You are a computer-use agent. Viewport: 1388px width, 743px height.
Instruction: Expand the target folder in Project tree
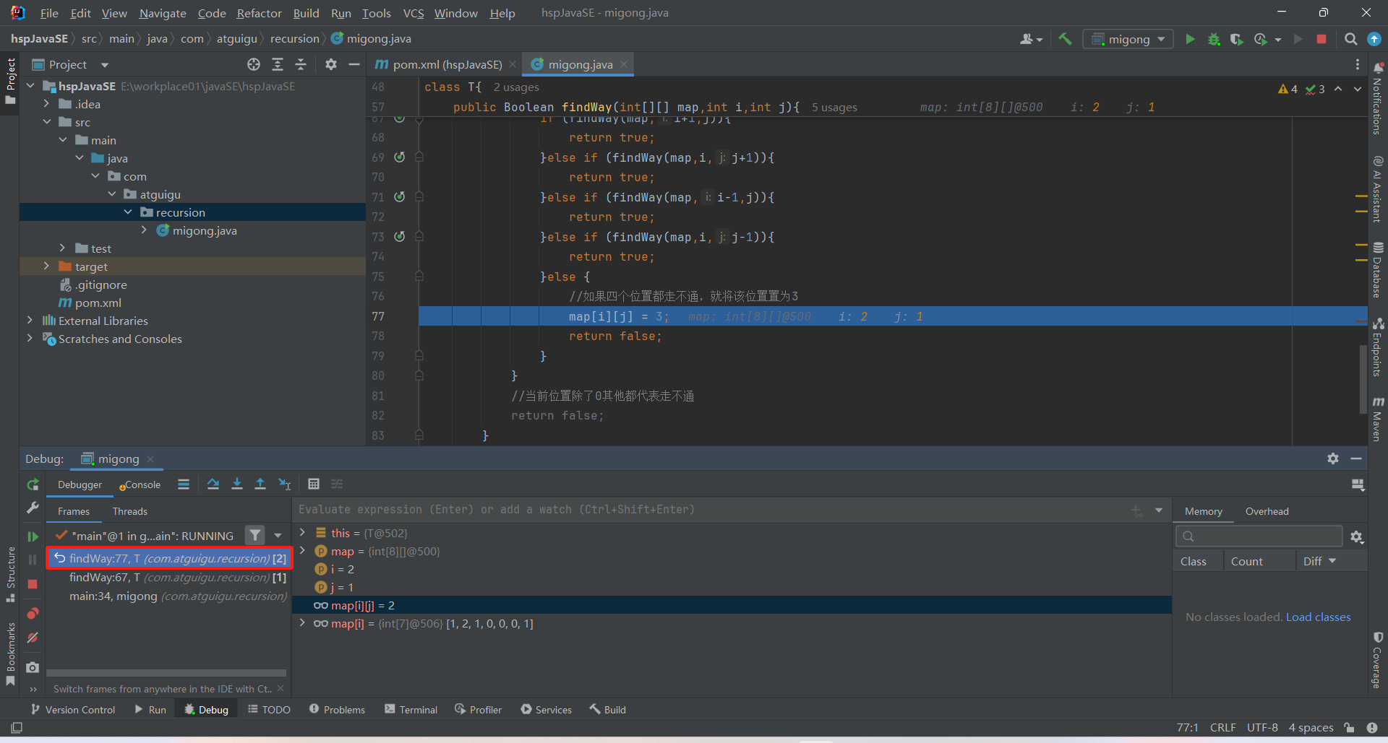(x=46, y=266)
